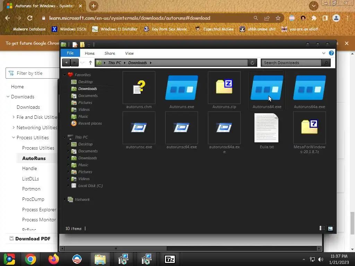Open the Share ribbon tab
This screenshot has height=266, width=355.
(110, 53)
